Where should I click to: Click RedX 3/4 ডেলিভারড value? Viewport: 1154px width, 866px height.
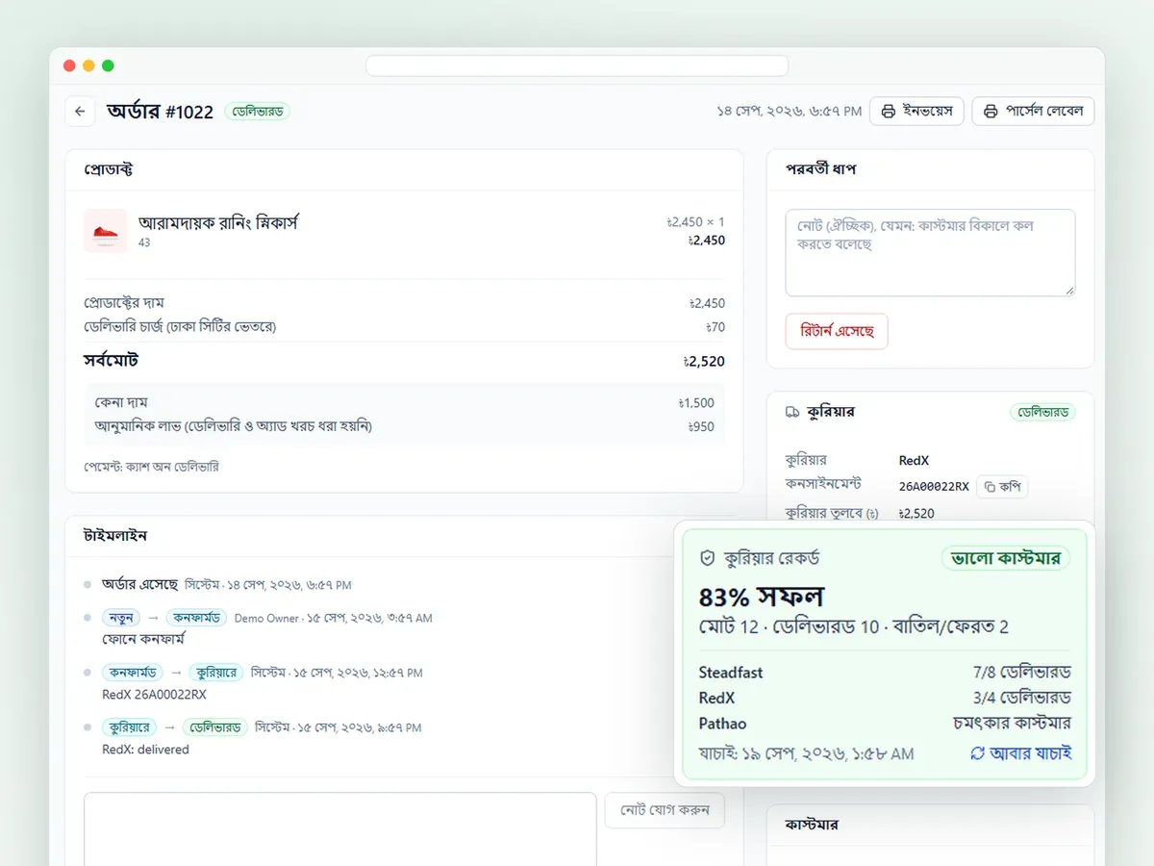pyautogui.click(x=1021, y=698)
